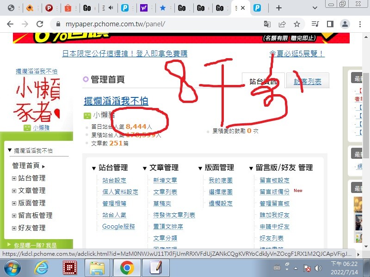370x277 pixels.
Task: Click the browser Reload page icon
Action: click(x=40, y=24)
